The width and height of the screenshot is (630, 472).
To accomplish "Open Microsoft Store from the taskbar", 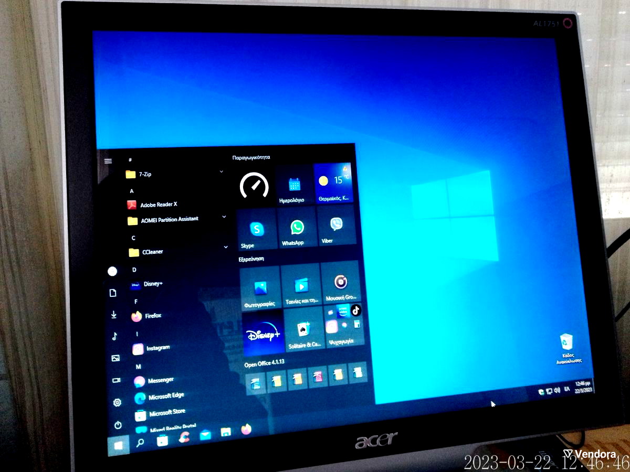I will [162, 440].
